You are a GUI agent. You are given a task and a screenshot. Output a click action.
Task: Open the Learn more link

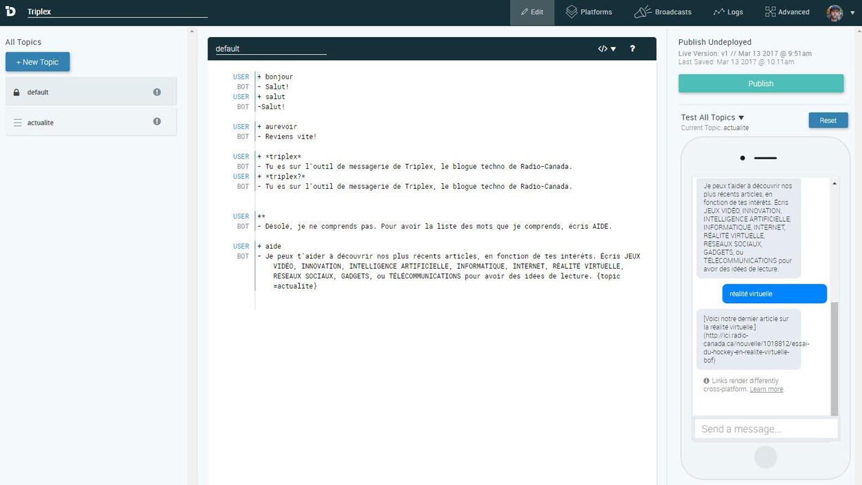pyautogui.click(x=767, y=389)
